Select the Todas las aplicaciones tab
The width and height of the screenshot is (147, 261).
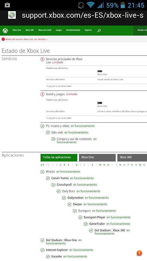coord(59,157)
